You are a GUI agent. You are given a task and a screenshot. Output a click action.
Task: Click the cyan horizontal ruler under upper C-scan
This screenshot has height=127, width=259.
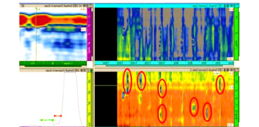click(164, 63)
